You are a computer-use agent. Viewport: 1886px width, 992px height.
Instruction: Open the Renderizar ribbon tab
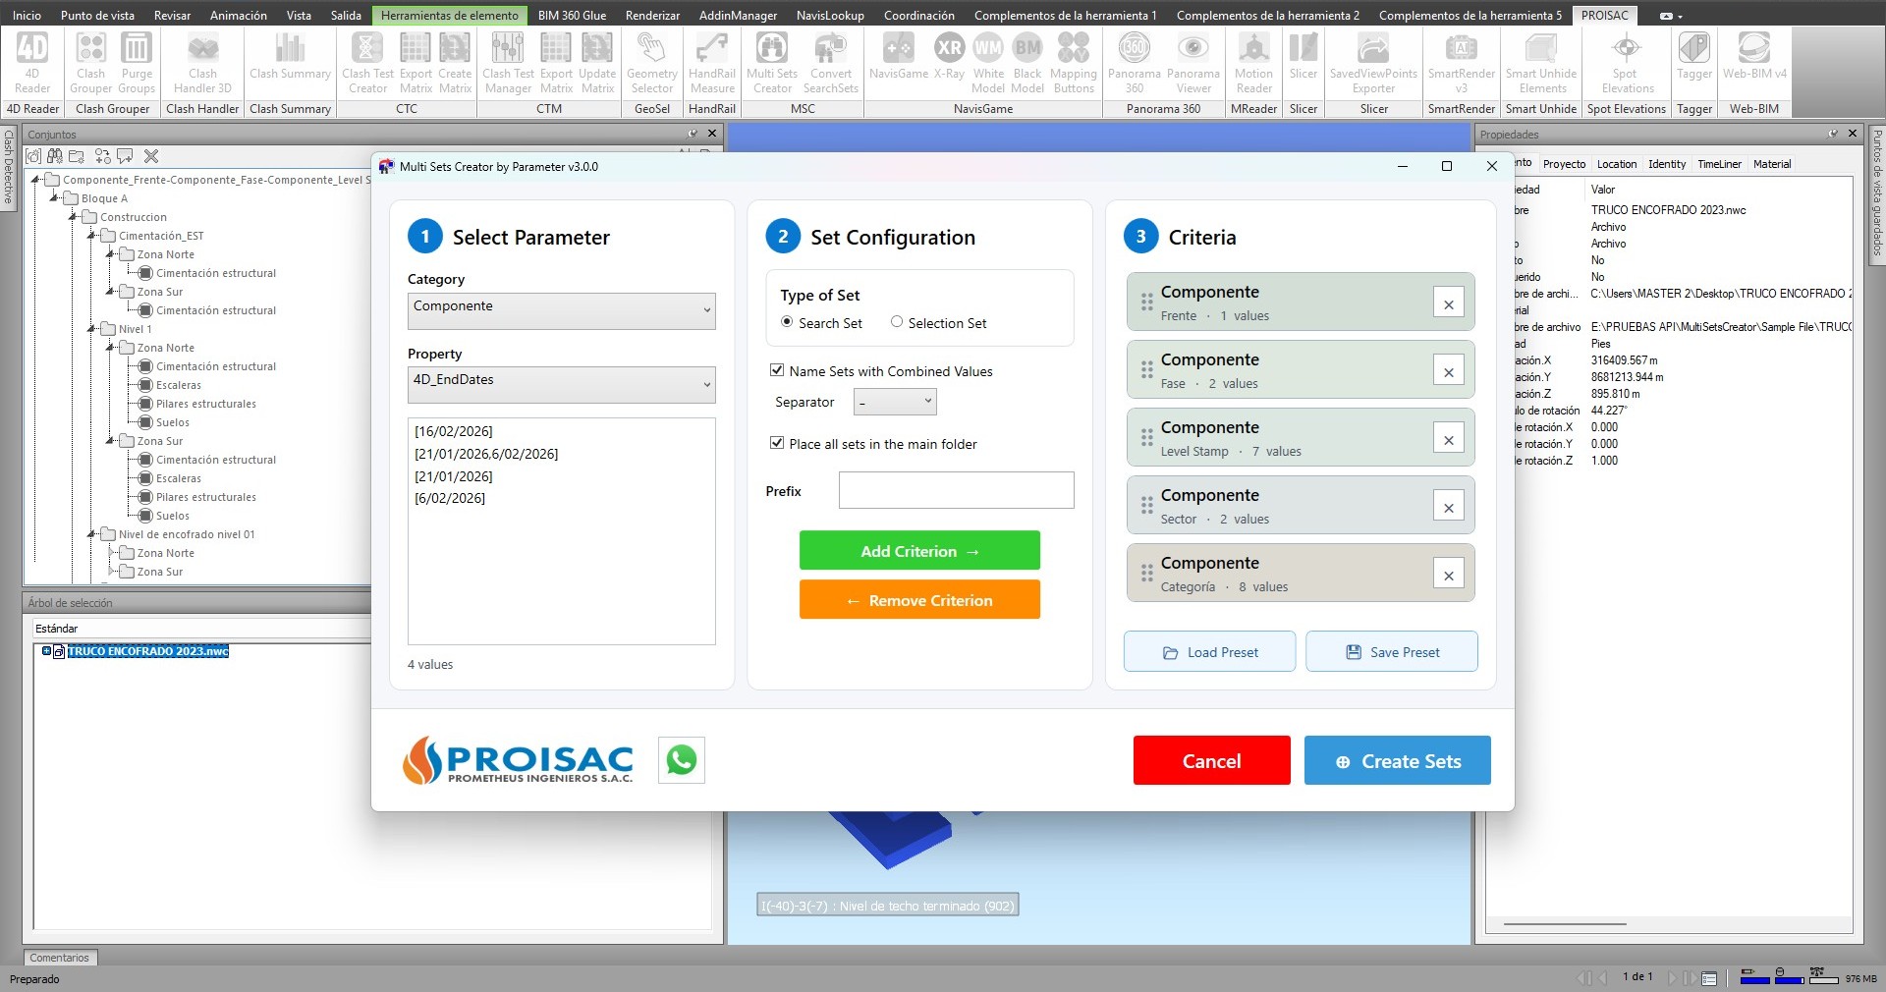click(x=652, y=15)
